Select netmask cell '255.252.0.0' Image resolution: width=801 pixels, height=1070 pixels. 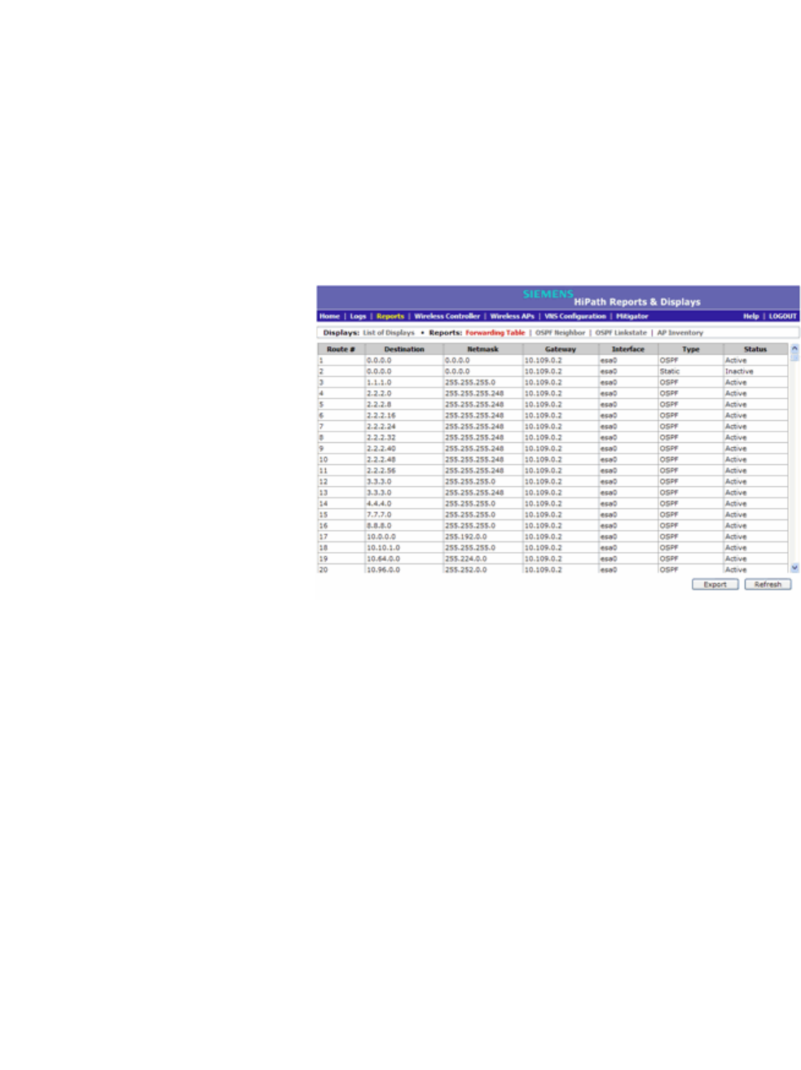[x=482, y=570]
